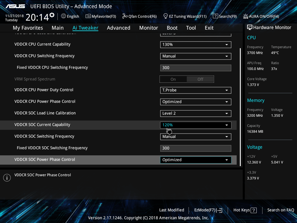Image resolution: width=297 pixels, height=223 pixels.
Task: Click the 11/27/2018 date text
Action: tap(15, 16)
